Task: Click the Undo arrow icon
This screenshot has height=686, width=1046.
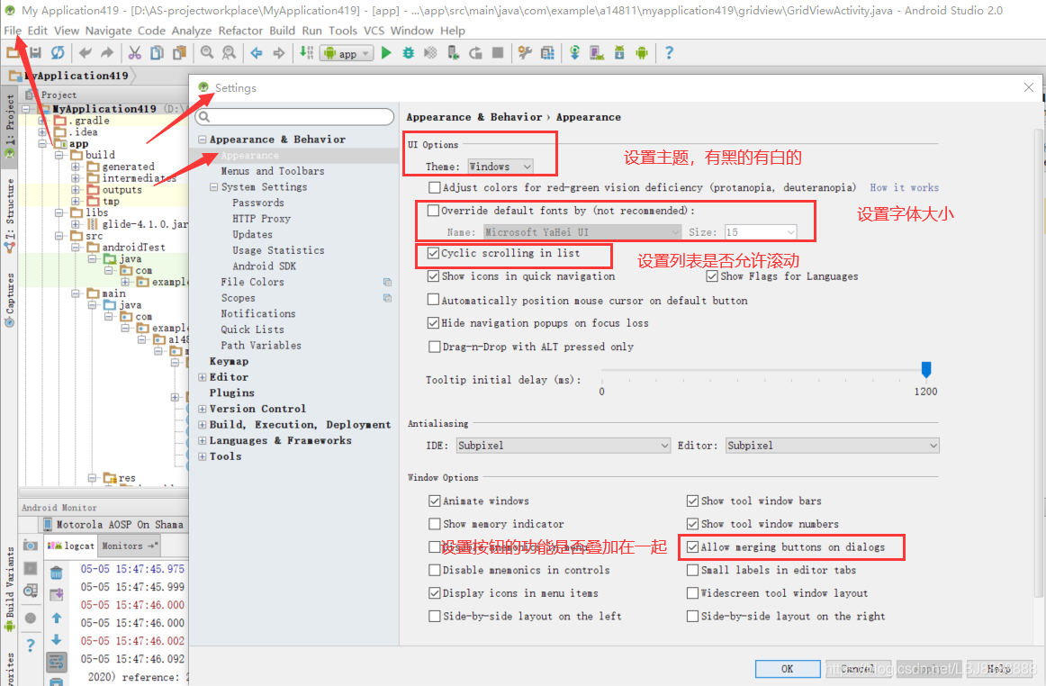Action: [85, 53]
